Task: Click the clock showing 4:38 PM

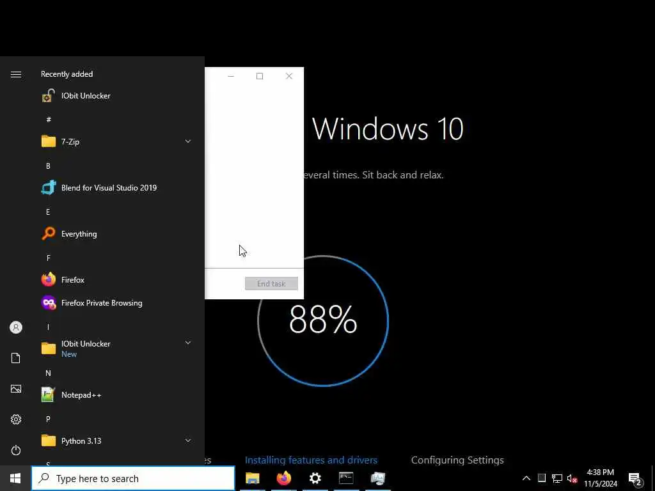Action: (600, 478)
